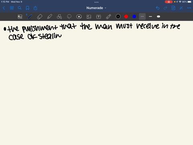
Task: Choose the black pen color
Action: [x=118, y=17]
